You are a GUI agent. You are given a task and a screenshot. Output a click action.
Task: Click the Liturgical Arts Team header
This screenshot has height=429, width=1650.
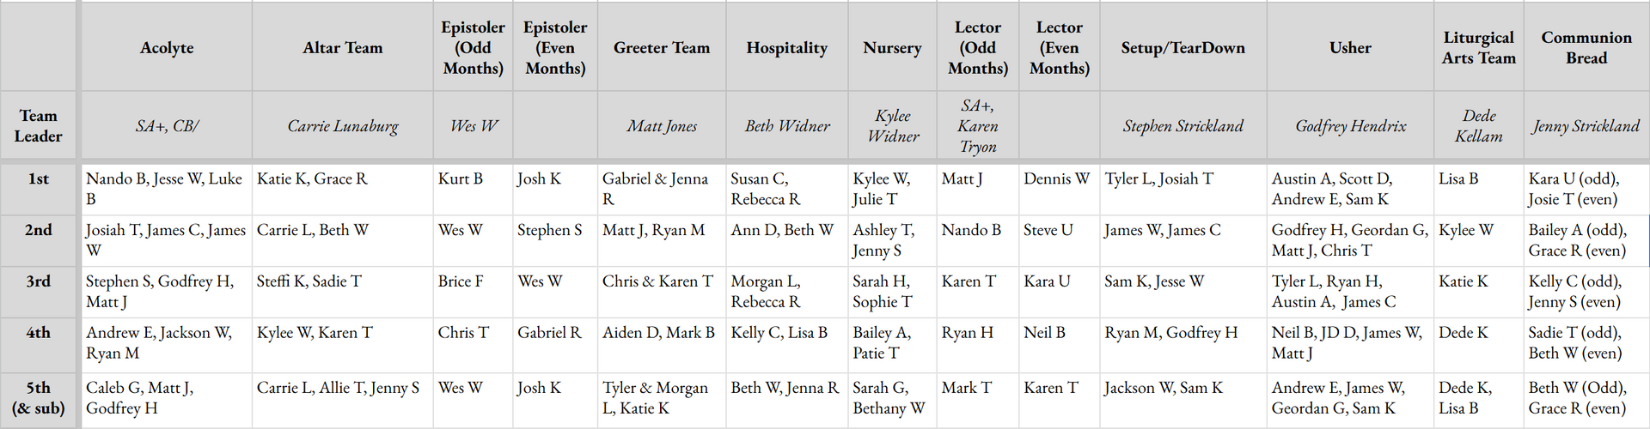pyautogui.click(x=1479, y=47)
